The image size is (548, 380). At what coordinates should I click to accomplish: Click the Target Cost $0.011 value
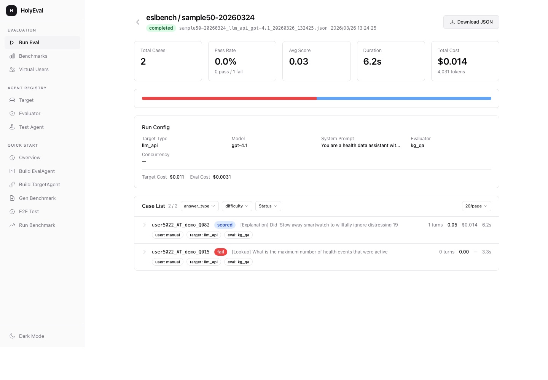point(177,177)
